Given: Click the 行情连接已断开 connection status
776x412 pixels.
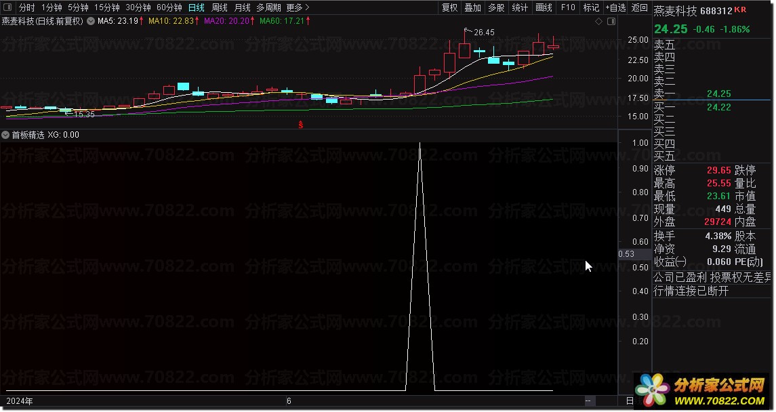Looking at the screenshot, I should [691, 291].
